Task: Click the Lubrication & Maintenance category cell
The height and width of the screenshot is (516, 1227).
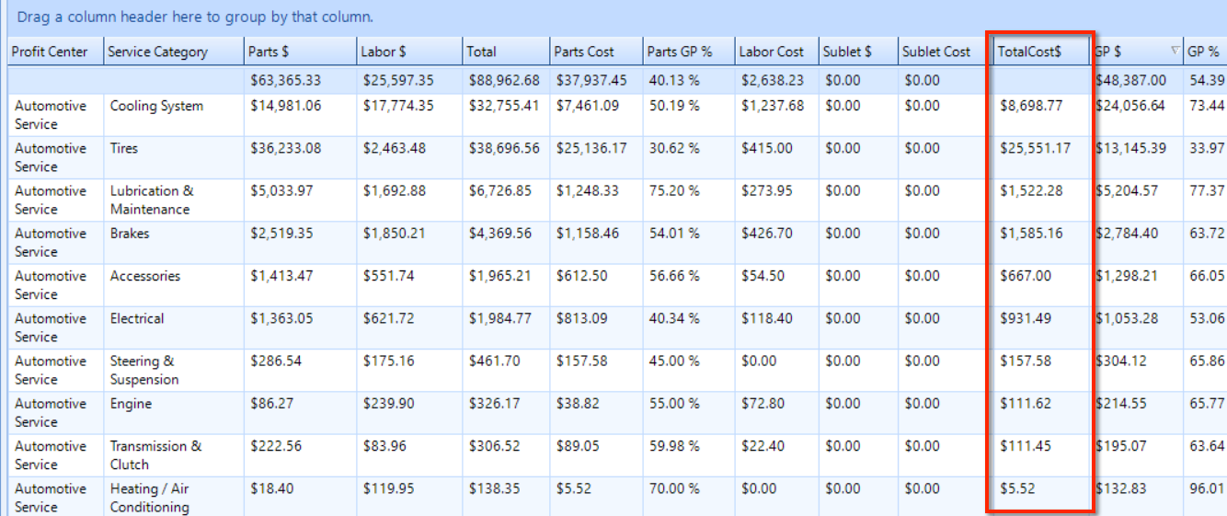Action: tap(174, 200)
